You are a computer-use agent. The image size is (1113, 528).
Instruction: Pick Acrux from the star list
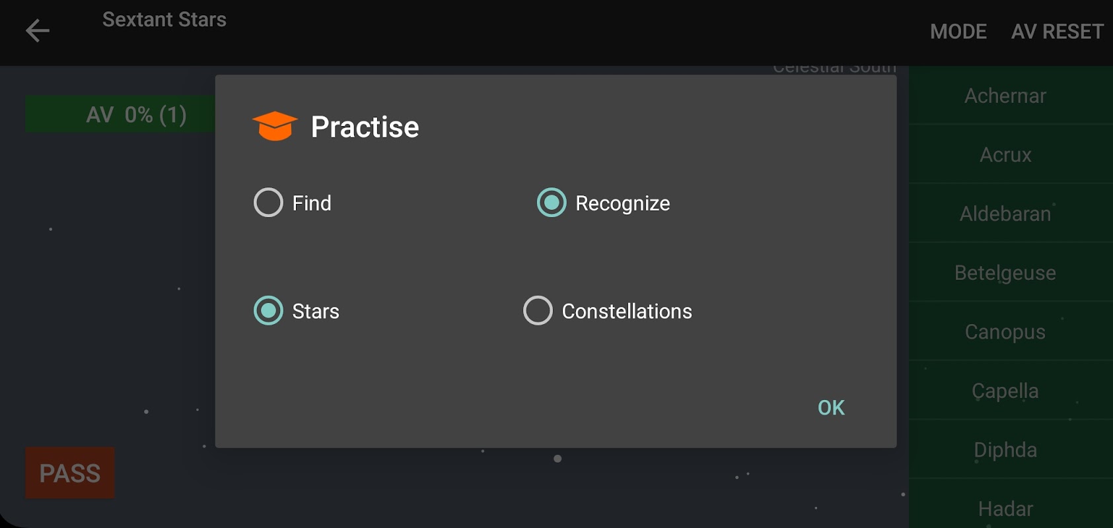(1005, 155)
